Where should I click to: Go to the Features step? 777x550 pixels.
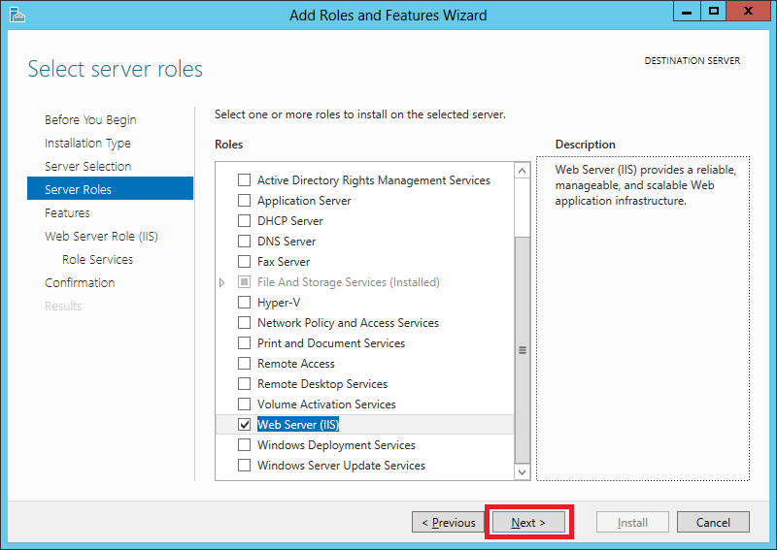pos(67,212)
